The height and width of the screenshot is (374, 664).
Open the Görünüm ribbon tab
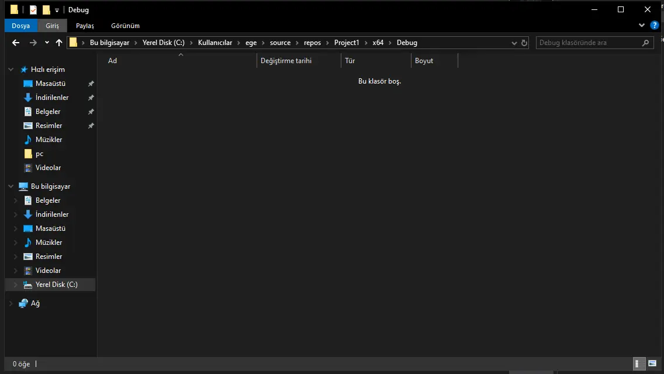(x=125, y=26)
